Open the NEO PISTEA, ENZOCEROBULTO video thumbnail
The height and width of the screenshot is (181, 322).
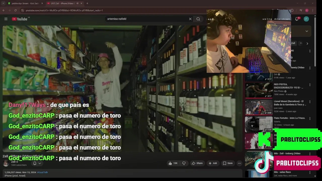259,90
